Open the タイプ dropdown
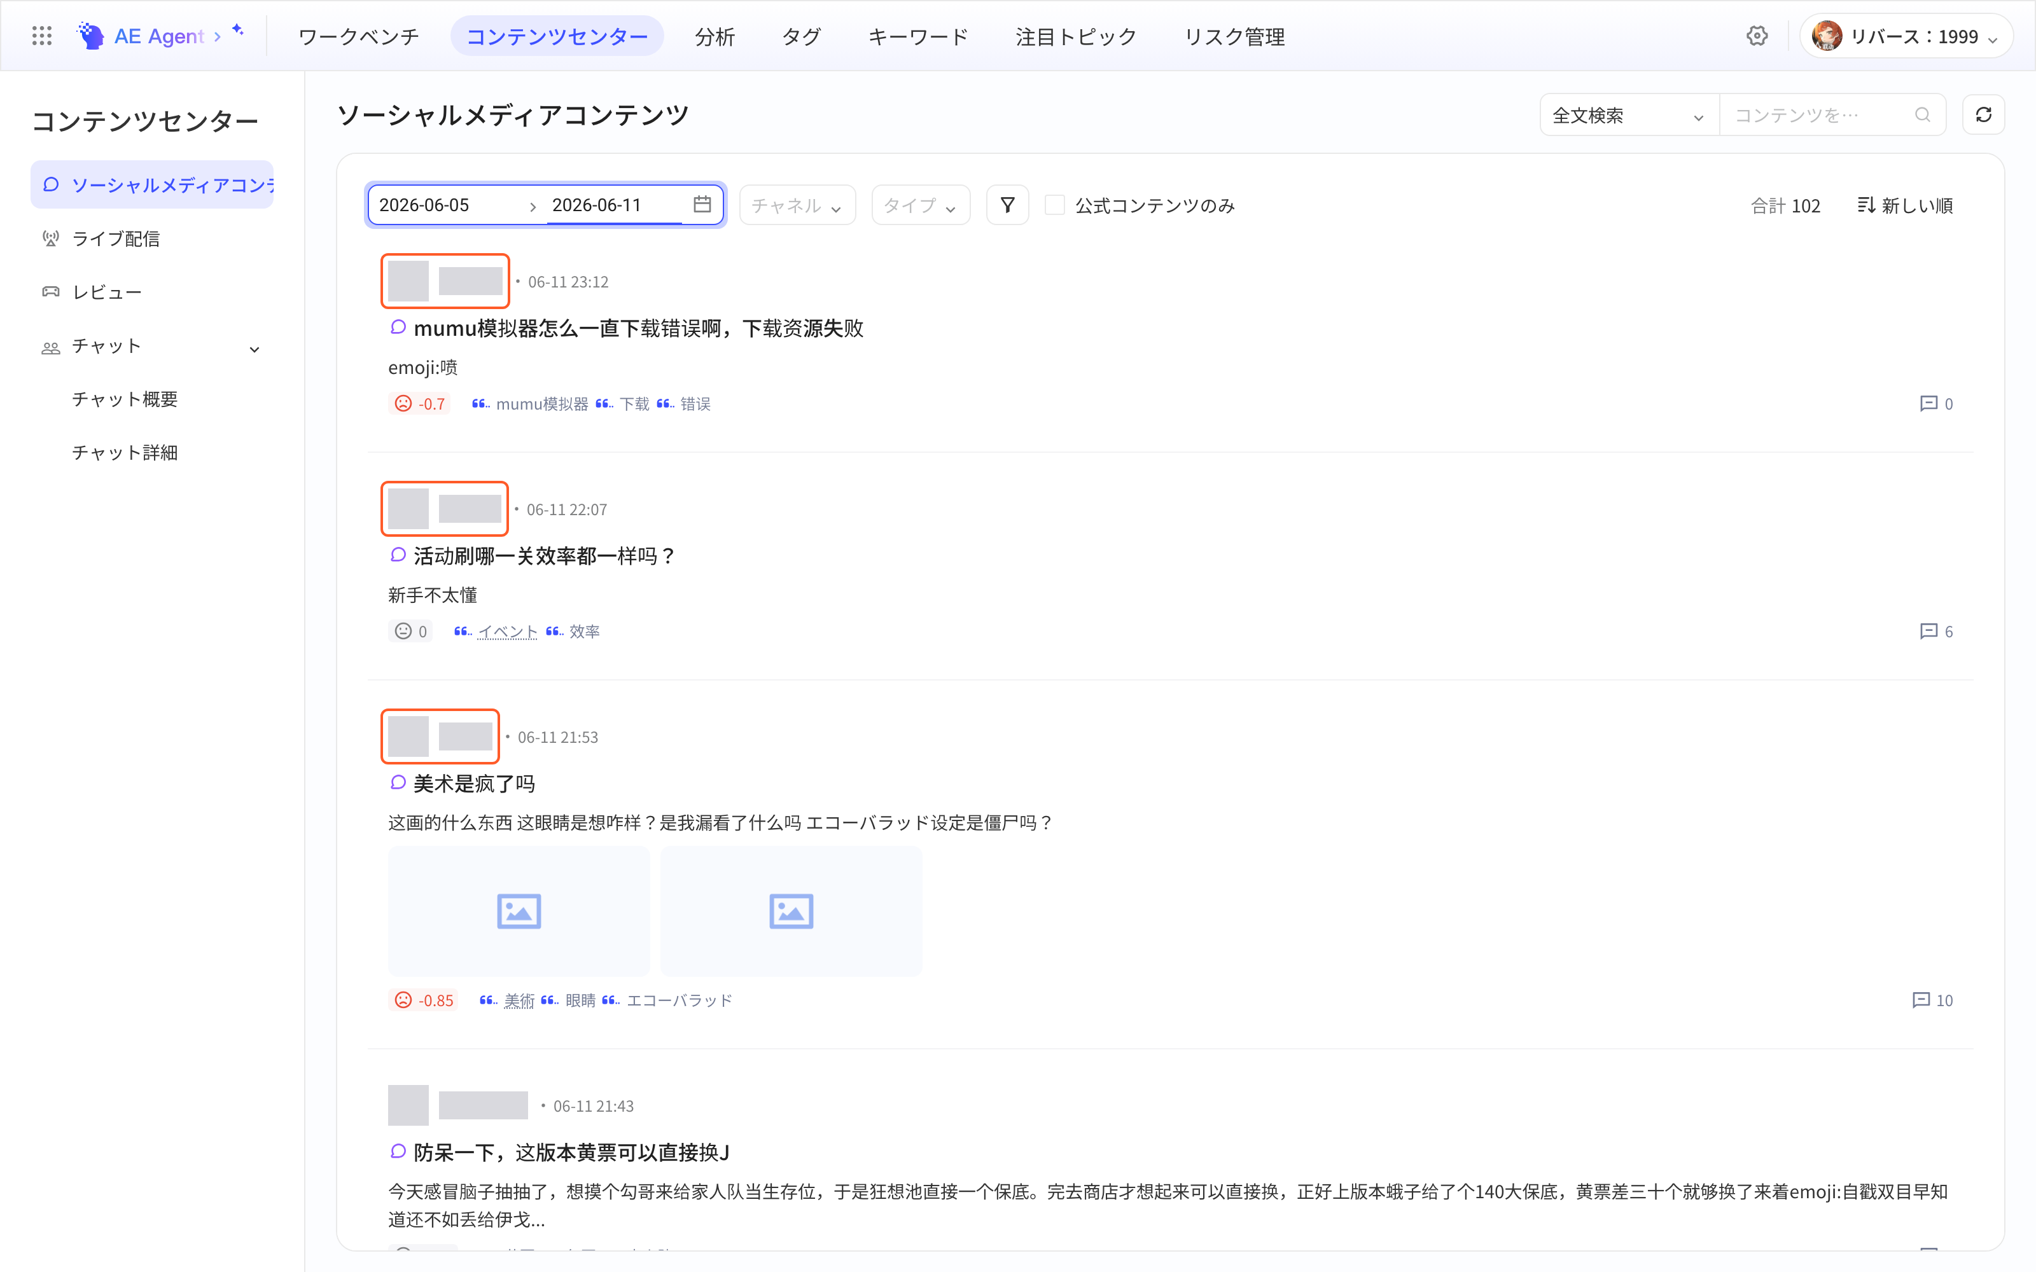This screenshot has height=1272, width=2036. (x=921, y=204)
